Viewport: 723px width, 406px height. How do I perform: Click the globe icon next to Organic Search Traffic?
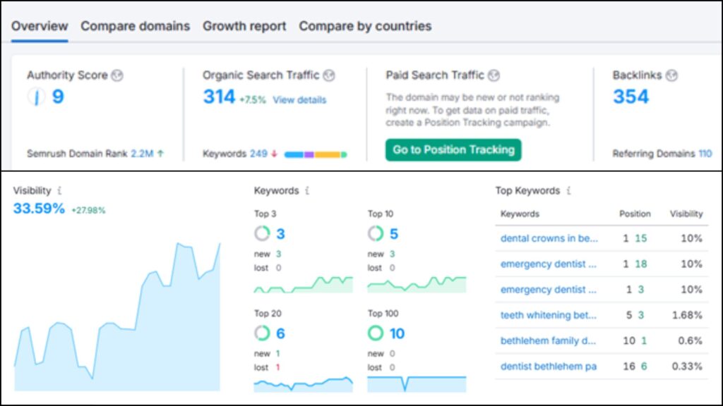click(x=329, y=75)
